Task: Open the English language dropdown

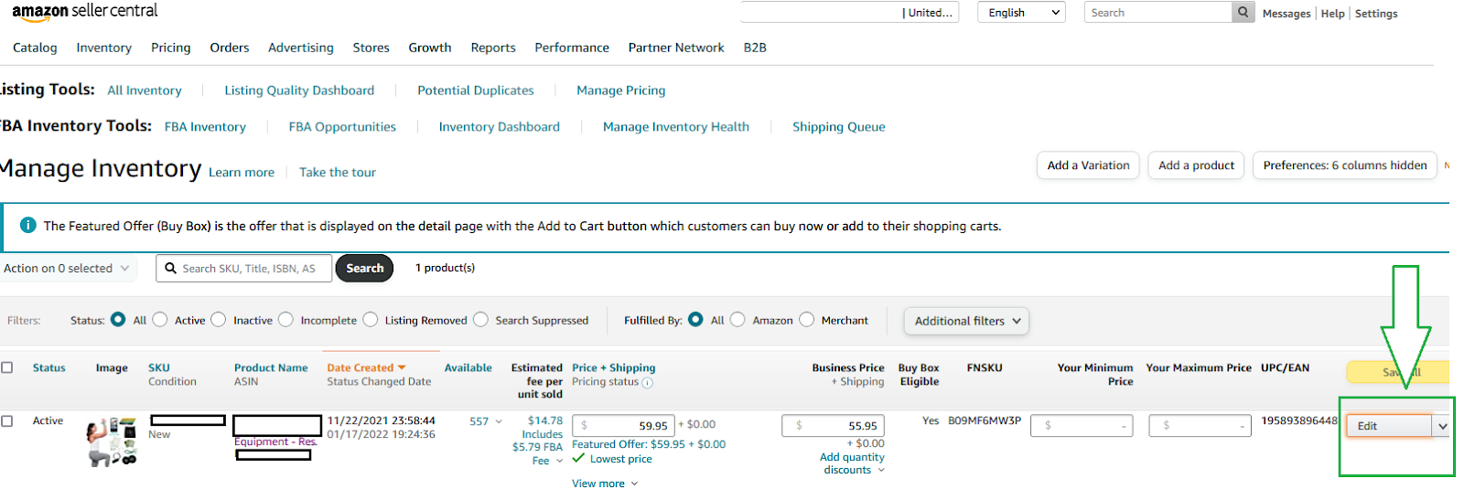Action: (x=1021, y=13)
